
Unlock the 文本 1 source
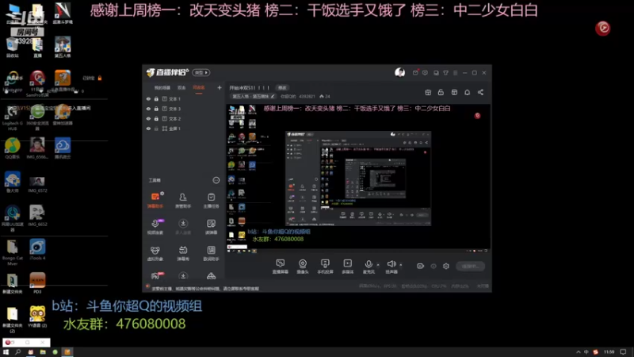point(156,98)
